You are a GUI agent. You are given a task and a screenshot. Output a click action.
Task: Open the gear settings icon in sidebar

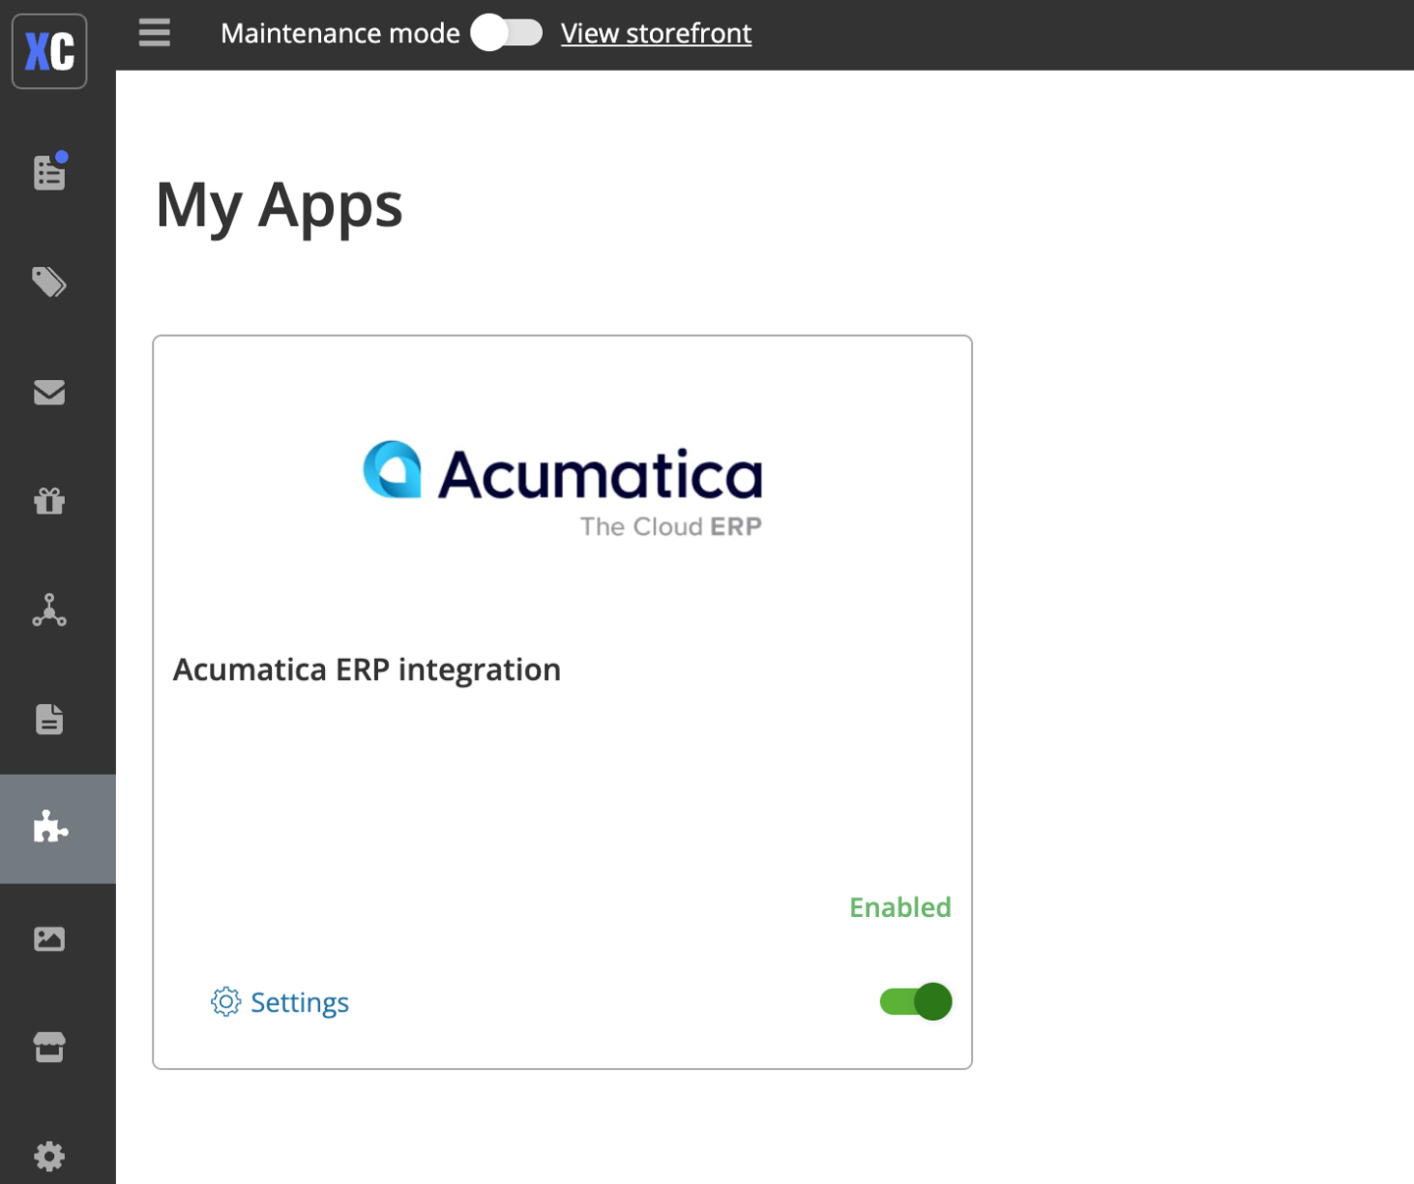point(49,1157)
